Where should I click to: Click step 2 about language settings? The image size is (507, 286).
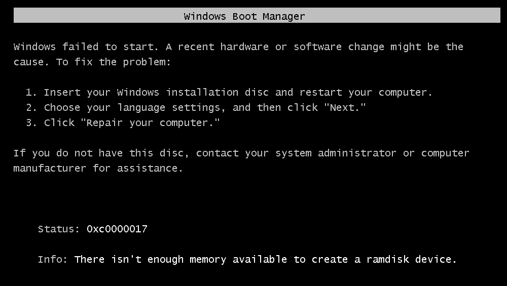click(196, 107)
